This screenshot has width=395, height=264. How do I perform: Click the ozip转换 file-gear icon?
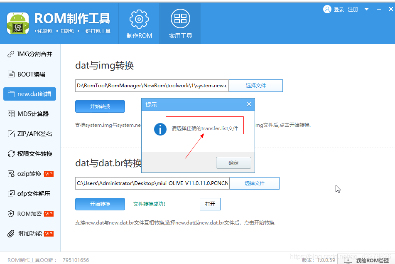tap(11, 174)
